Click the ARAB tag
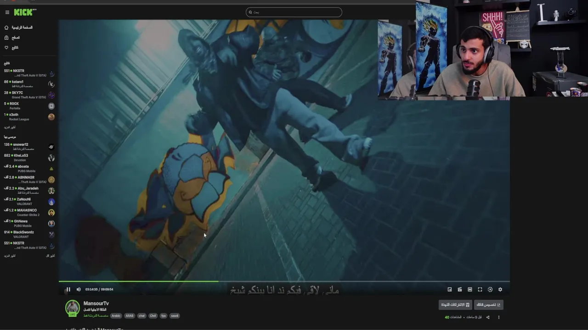 coord(130,316)
